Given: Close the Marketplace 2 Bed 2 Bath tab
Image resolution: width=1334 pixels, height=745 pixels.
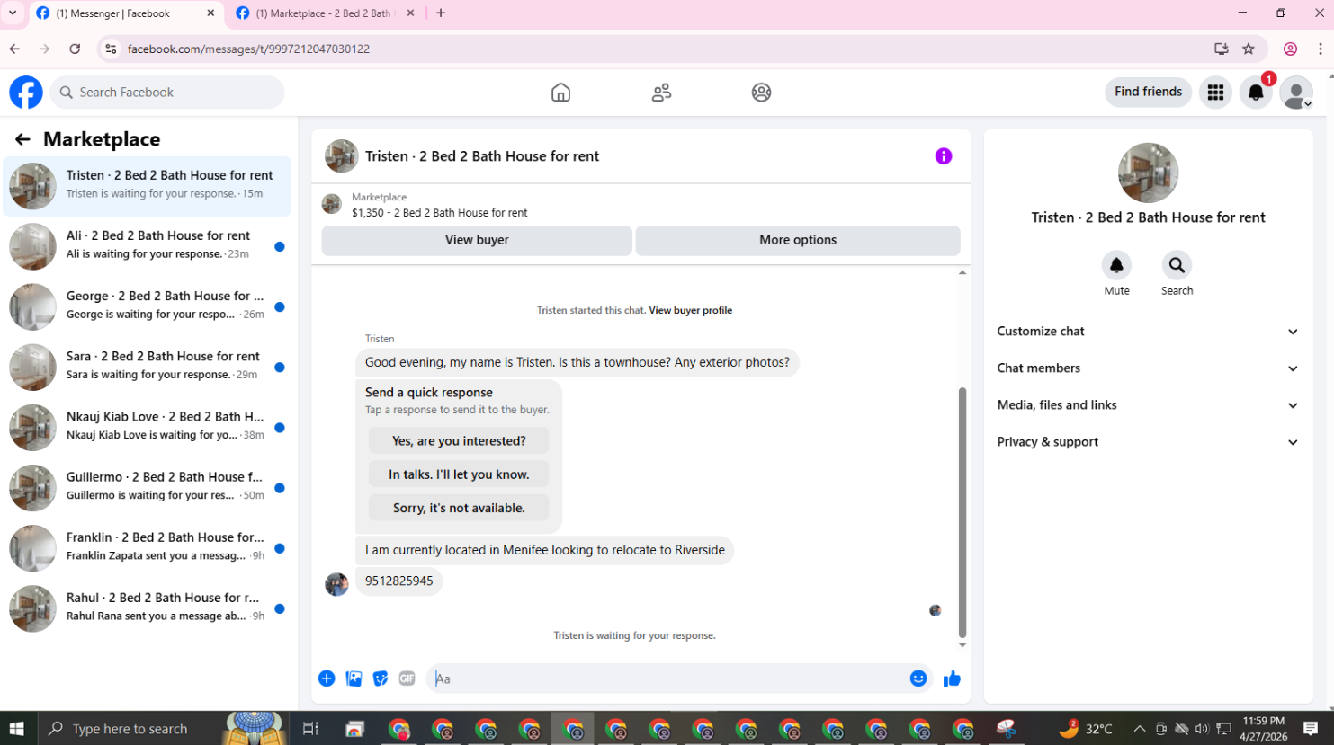Looking at the screenshot, I should point(410,13).
